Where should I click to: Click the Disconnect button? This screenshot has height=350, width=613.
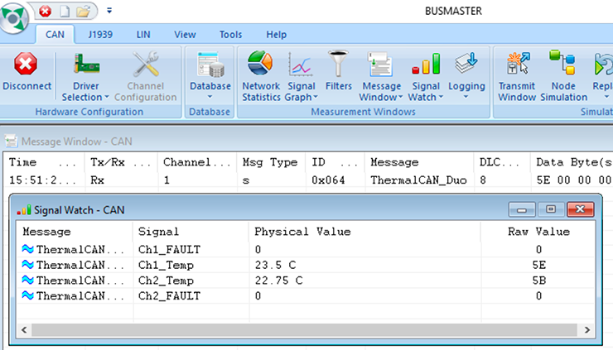tap(27, 71)
